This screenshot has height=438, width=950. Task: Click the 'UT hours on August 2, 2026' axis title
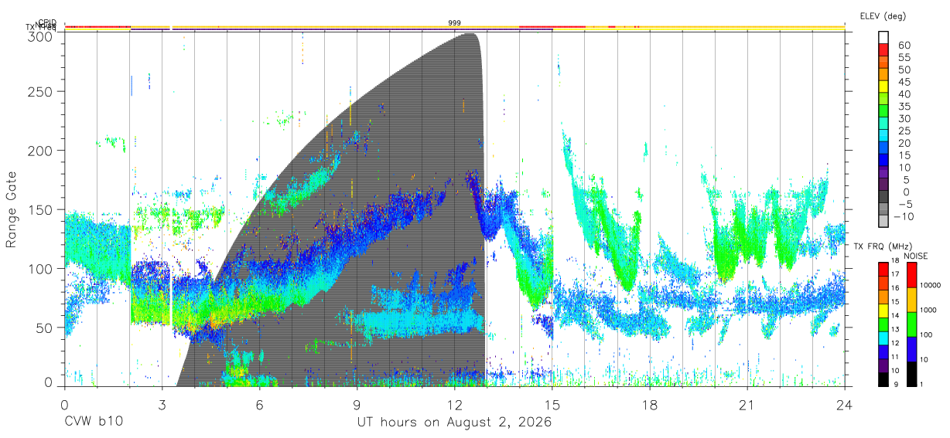tap(454, 423)
